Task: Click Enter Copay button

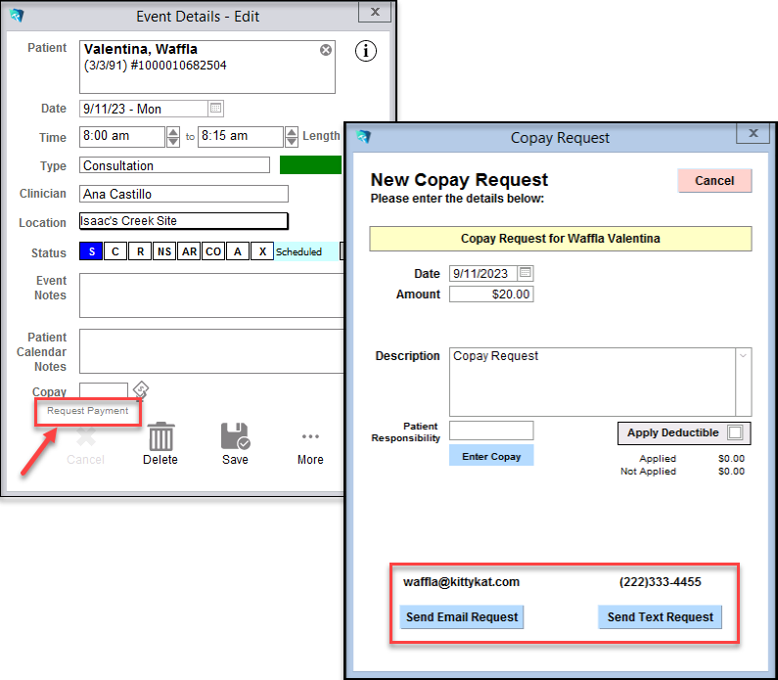Action: point(491,456)
